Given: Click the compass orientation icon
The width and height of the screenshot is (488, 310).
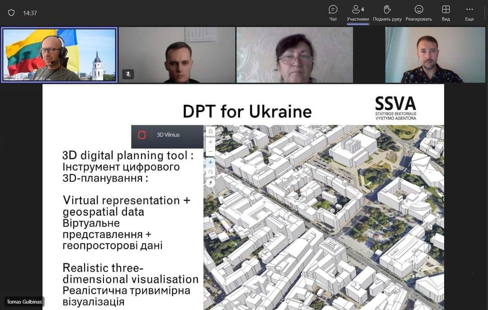Looking at the screenshot, I should coord(210,183).
